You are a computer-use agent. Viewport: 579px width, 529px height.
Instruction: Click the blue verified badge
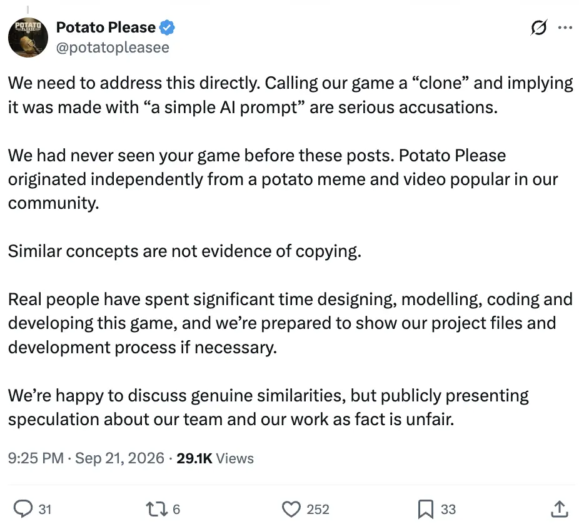click(x=167, y=28)
